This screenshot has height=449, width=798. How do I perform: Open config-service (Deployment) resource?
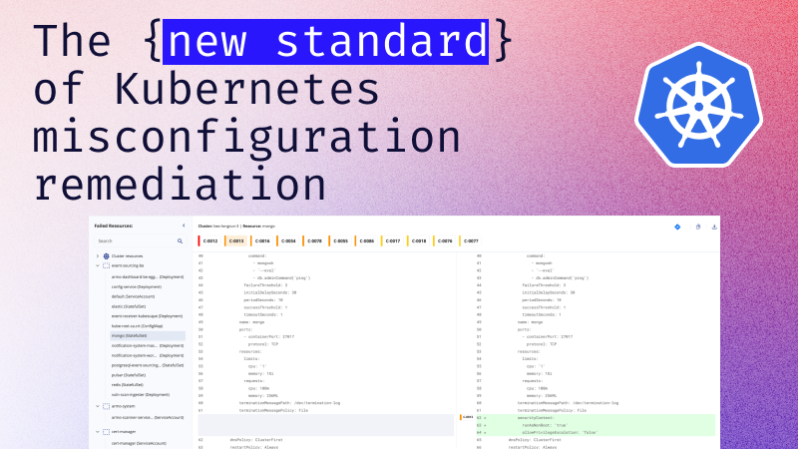(x=137, y=287)
